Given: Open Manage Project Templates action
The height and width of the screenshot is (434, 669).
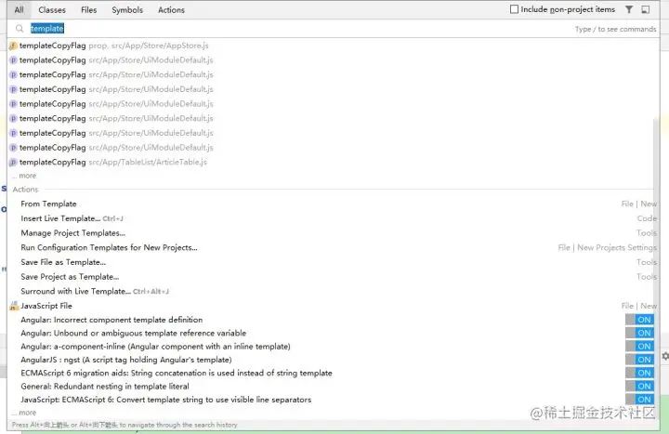Looking at the screenshot, I should click(333, 233).
